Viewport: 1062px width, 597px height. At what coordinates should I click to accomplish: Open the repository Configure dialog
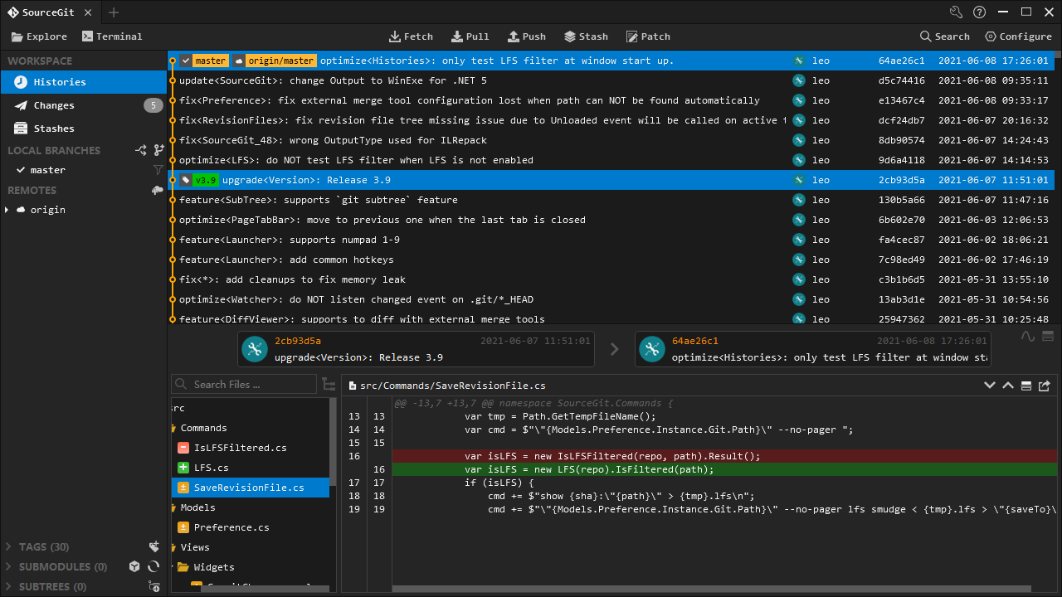click(x=1018, y=36)
